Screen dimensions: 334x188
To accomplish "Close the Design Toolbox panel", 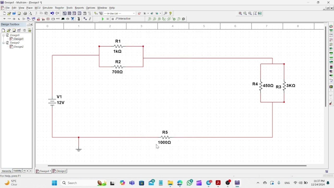I will 31,25.
